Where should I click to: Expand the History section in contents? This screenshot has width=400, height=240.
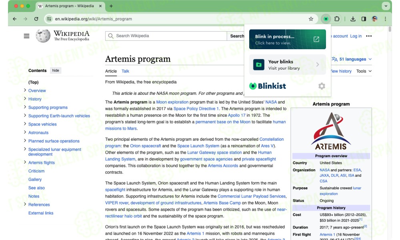click(25, 98)
